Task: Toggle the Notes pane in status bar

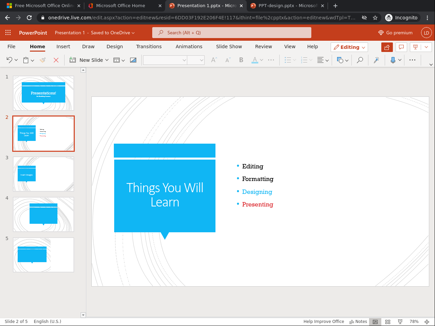Action: coord(358,322)
